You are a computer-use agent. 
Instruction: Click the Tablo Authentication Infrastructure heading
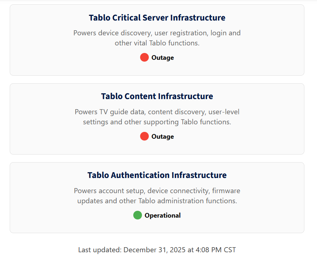(157, 175)
